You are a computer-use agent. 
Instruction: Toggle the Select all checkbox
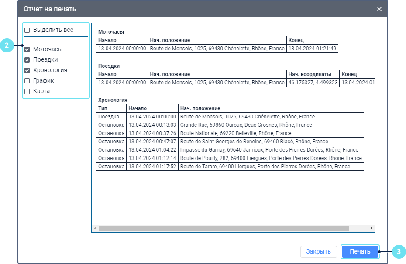[27, 30]
